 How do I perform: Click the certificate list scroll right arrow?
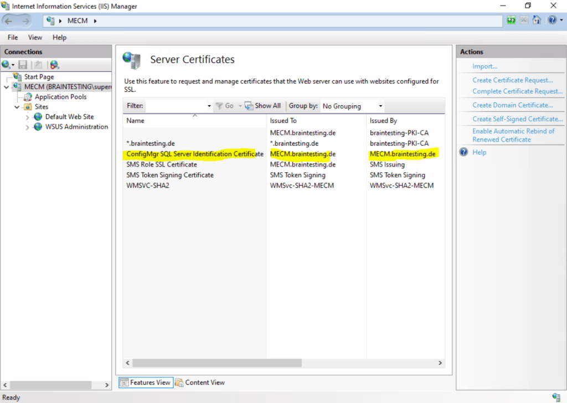(x=440, y=363)
